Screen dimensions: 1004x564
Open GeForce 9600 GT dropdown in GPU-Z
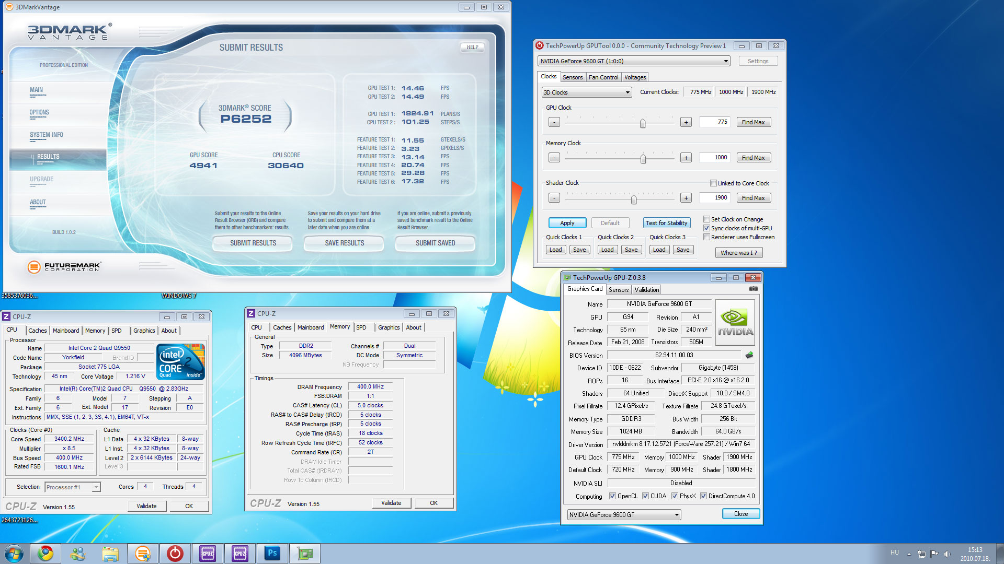click(624, 515)
